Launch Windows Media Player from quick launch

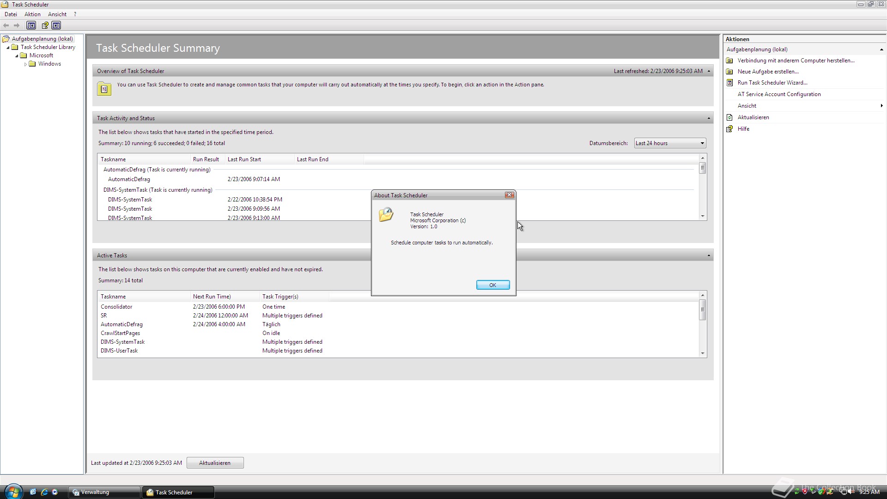coord(55,492)
